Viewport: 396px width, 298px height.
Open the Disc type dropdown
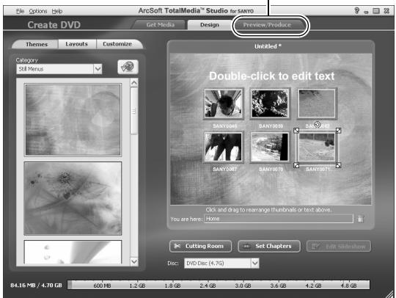(x=221, y=263)
